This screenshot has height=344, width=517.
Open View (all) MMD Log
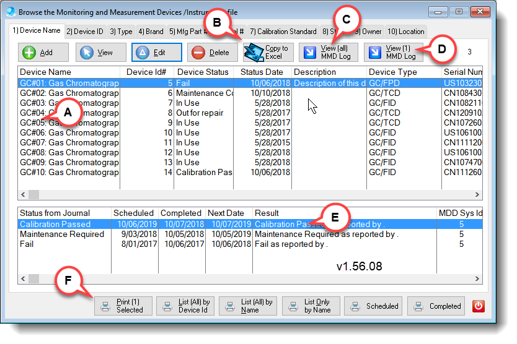328,53
